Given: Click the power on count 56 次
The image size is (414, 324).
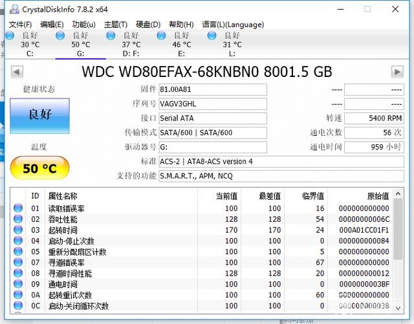Looking at the screenshot, I should 374,133.
